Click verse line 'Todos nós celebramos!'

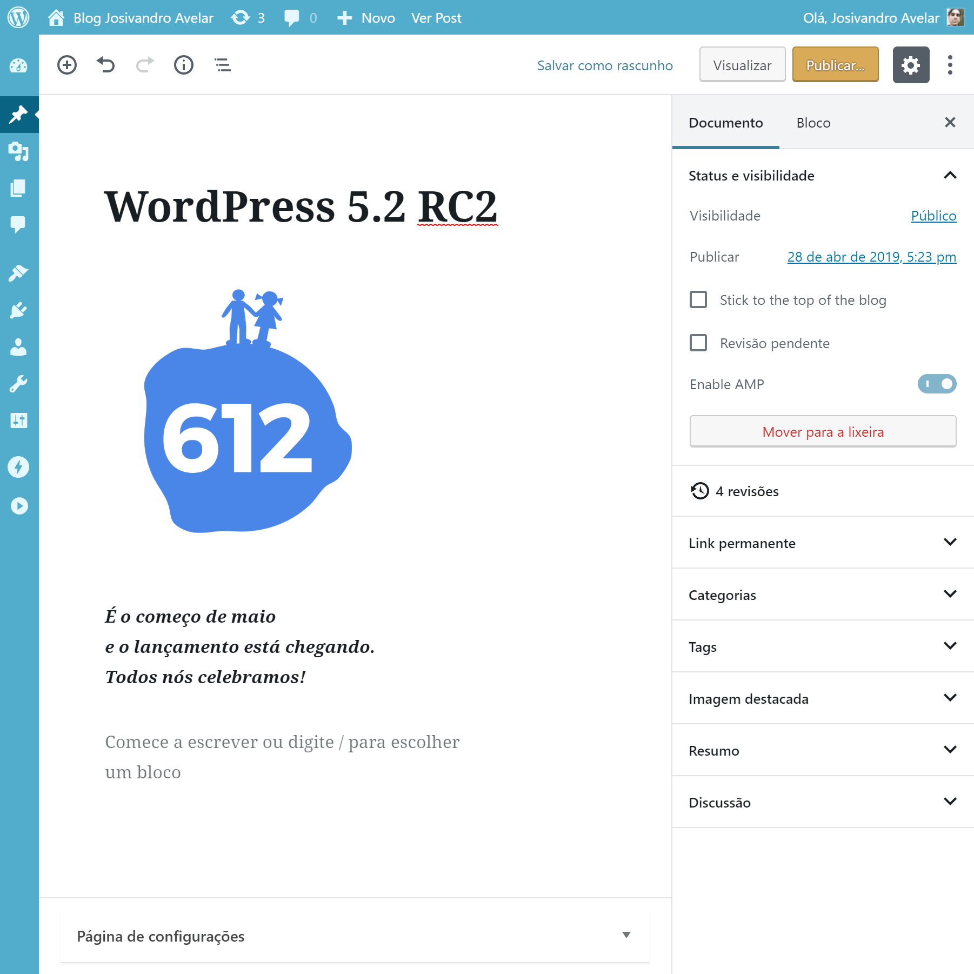pos(205,677)
